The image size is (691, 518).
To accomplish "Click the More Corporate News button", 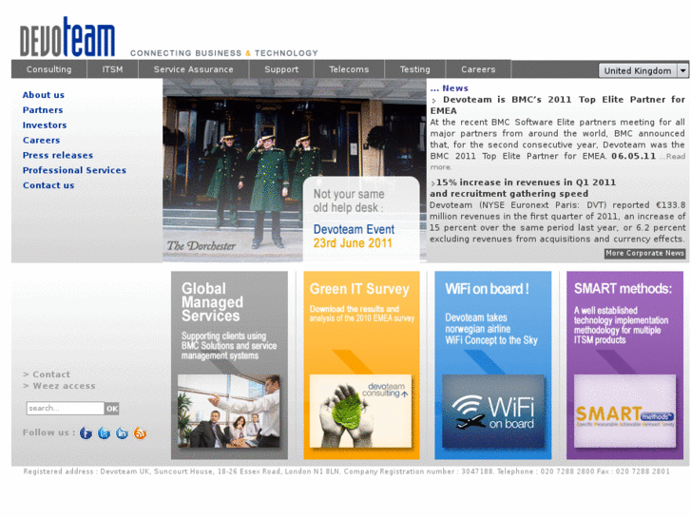I will tap(644, 253).
